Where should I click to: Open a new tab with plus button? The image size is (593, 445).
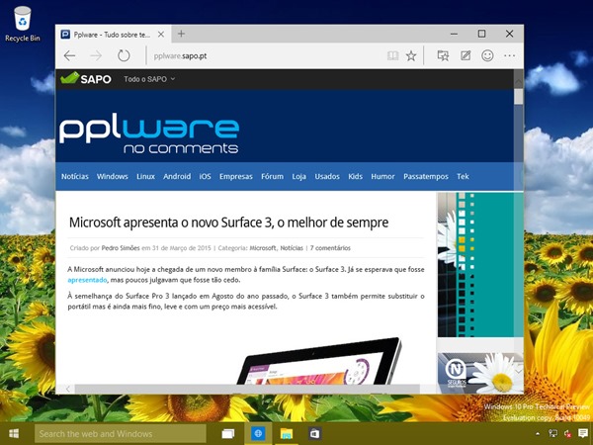[x=181, y=34]
